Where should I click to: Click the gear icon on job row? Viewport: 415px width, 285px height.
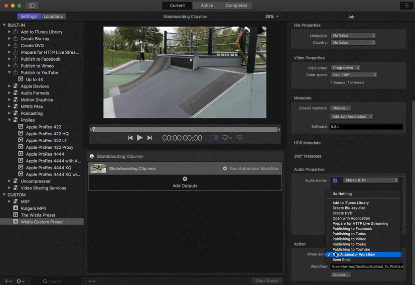[x=225, y=169]
